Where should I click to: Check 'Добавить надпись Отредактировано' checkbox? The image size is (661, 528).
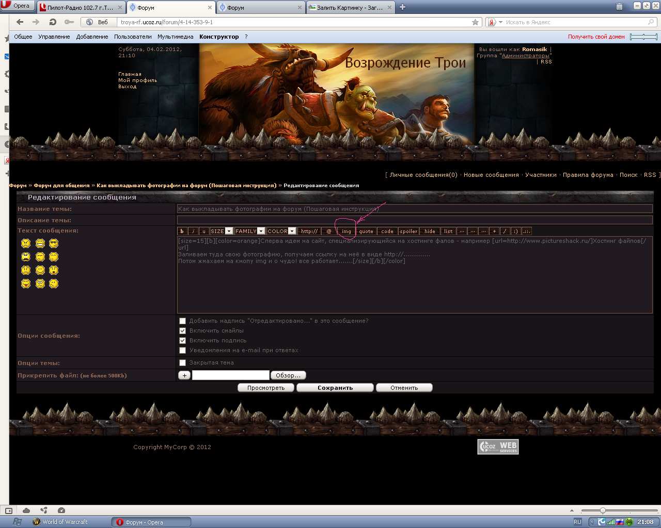tap(182, 321)
